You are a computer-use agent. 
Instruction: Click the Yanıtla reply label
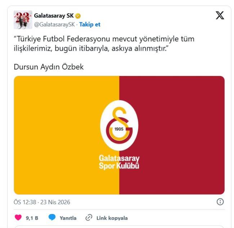pyautogui.click(x=68, y=218)
